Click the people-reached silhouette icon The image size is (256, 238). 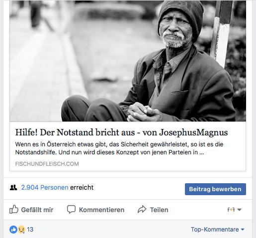coord(13,188)
